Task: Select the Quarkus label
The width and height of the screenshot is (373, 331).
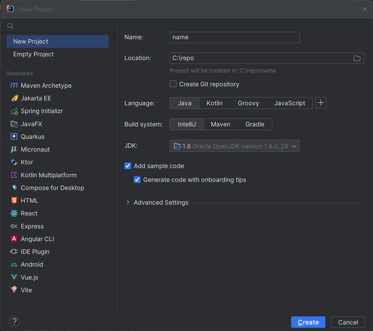Action: pyautogui.click(x=33, y=137)
